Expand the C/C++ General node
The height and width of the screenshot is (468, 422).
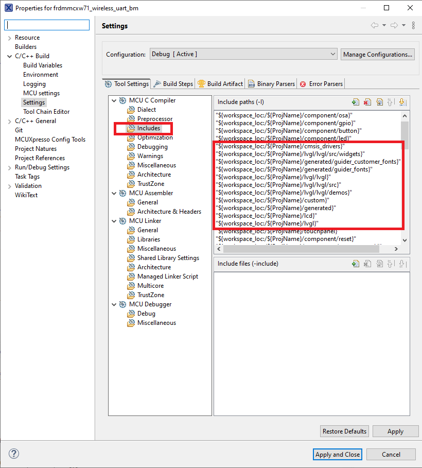pyautogui.click(x=9, y=121)
